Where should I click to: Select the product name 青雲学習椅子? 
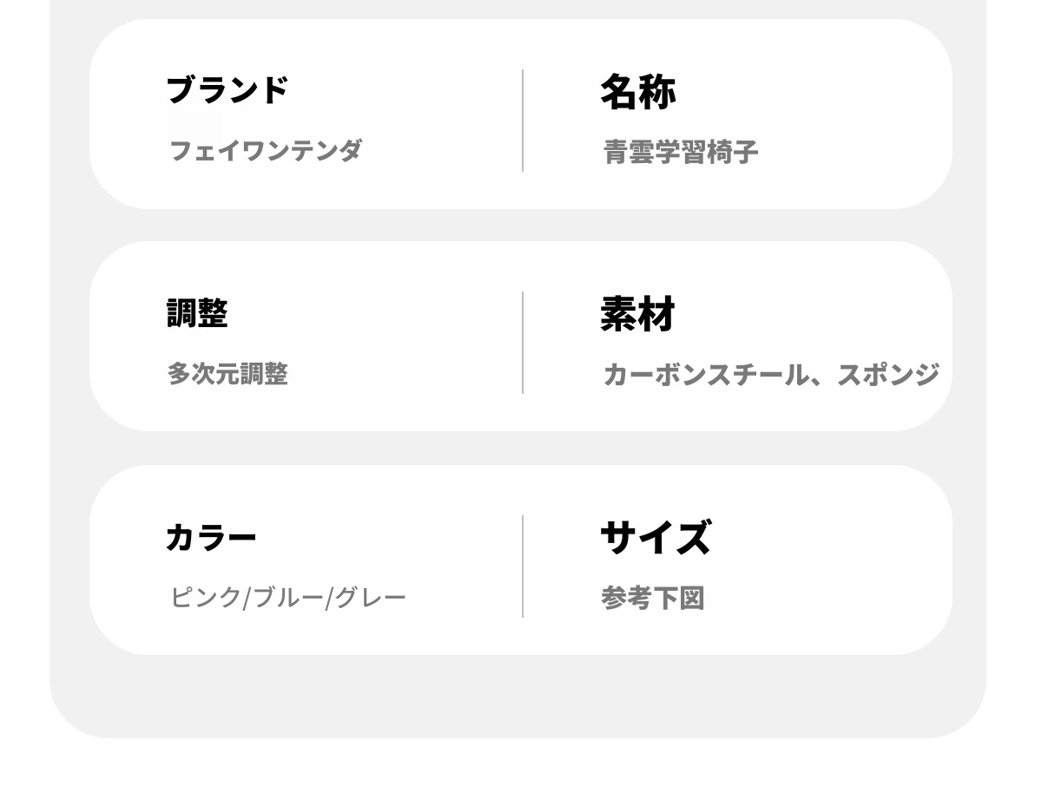pos(681,153)
